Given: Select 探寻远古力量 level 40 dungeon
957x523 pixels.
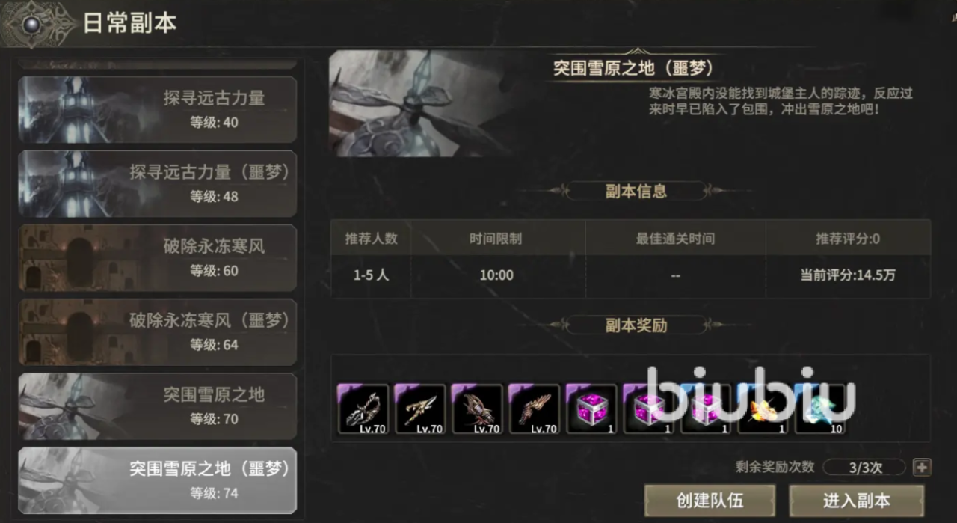Looking at the screenshot, I should (x=157, y=109).
